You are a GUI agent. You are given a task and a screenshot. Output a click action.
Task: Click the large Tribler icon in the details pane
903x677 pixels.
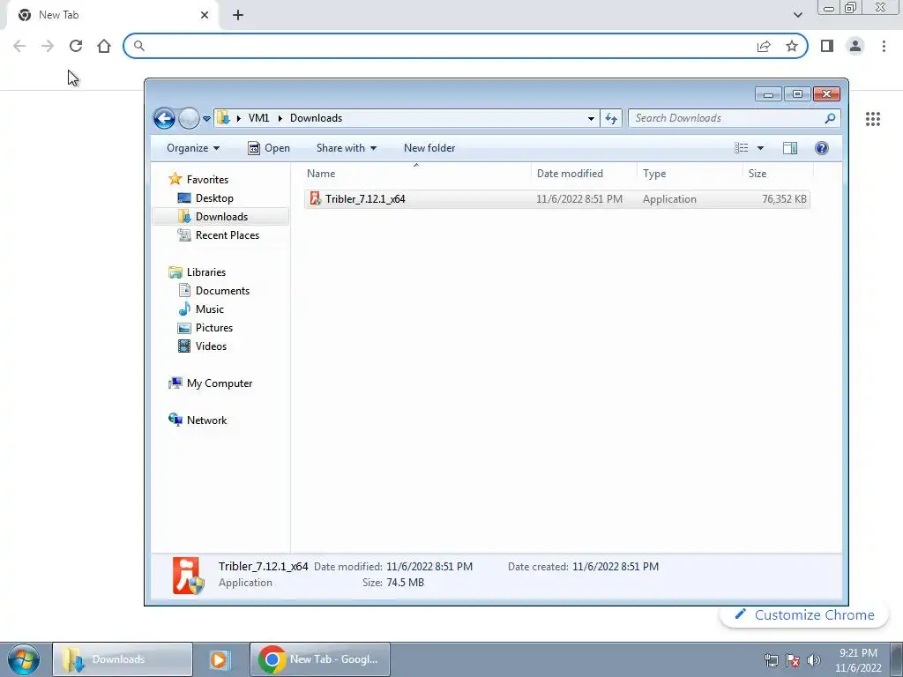[188, 575]
